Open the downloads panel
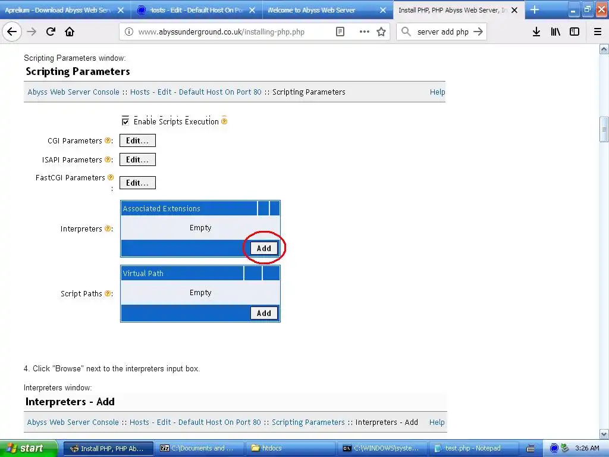This screenshot has width=609, height=457. tap(536, 32)
